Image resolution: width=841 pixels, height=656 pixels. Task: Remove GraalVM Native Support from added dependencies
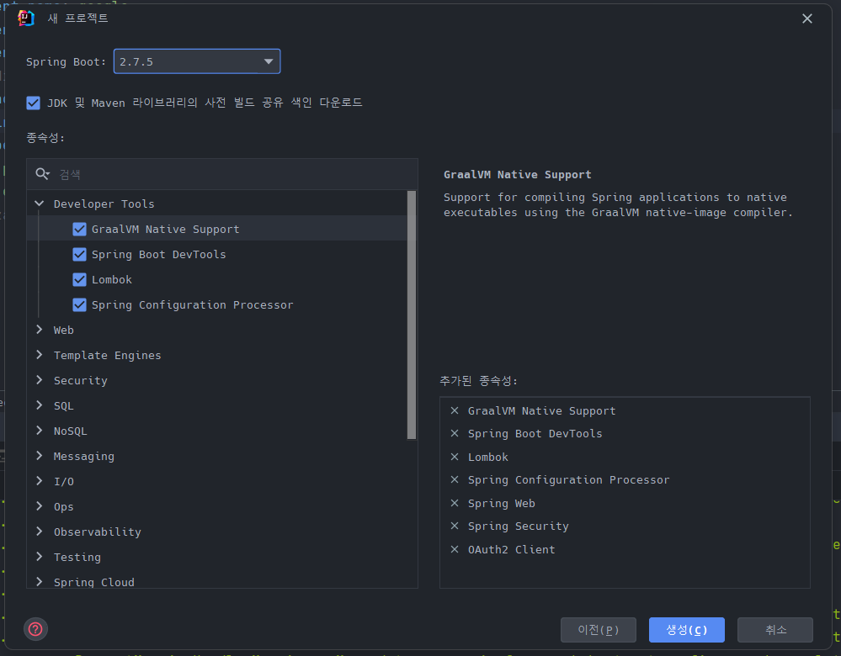[455, 410]
